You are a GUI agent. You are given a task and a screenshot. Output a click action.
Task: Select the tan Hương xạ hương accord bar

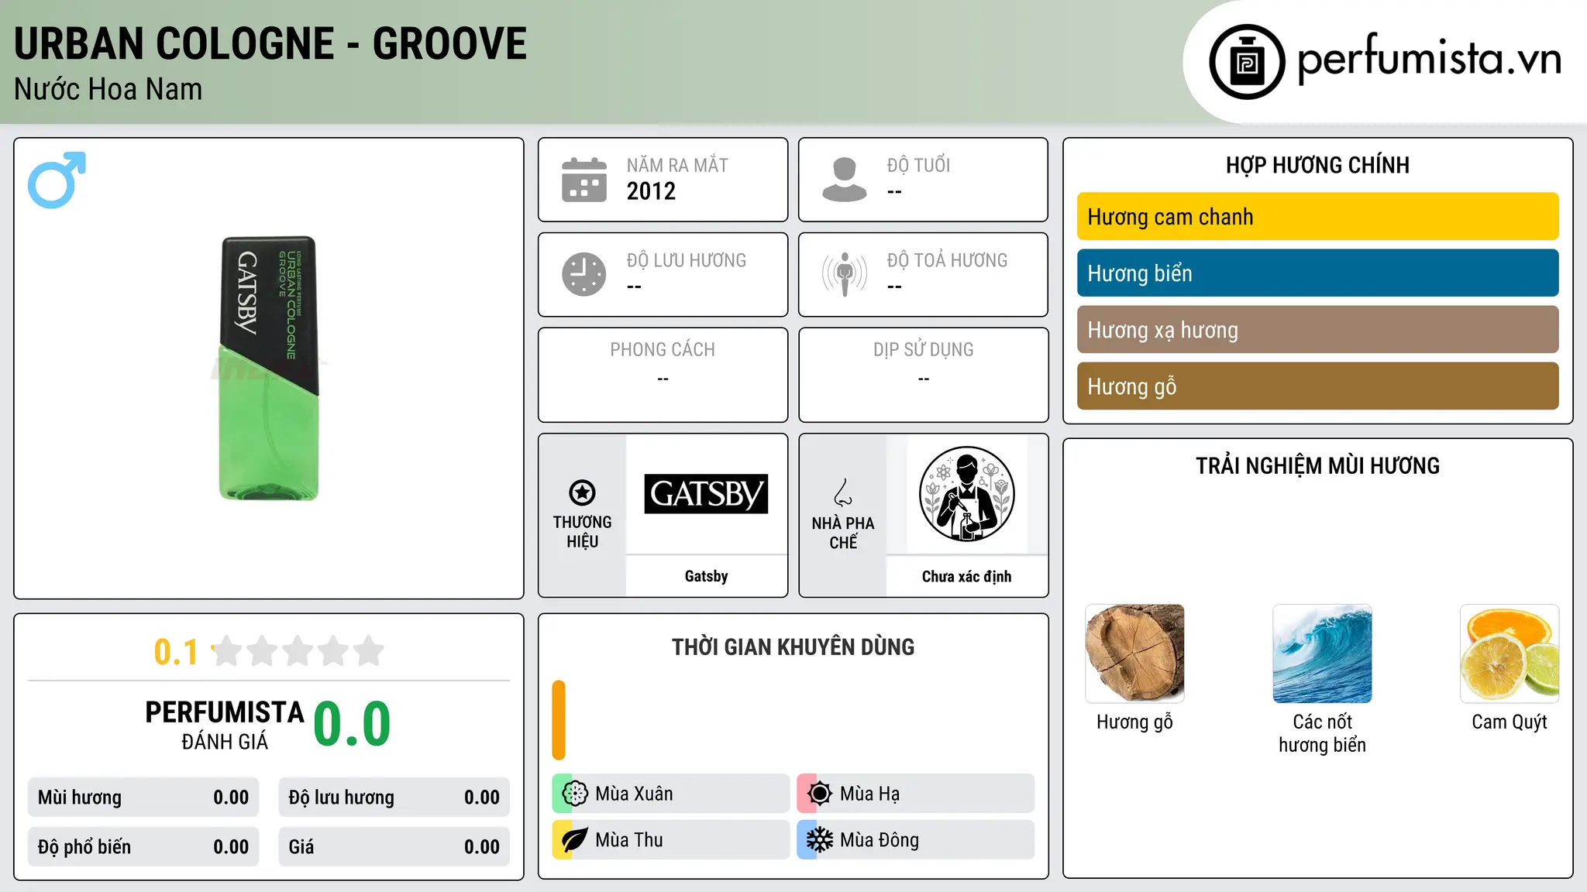1317,330
